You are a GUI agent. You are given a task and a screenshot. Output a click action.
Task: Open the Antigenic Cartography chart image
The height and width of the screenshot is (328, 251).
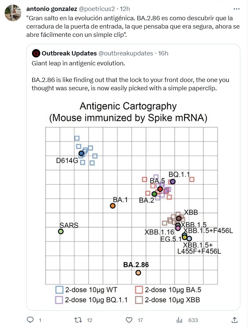[x=131, y=199]
